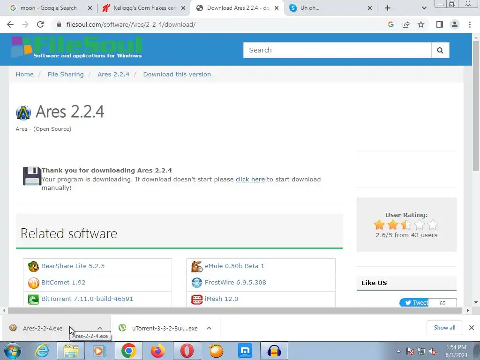480x360 pixels.
Task: Focus the FileSoul Search field
Action: click(x=337, y=50)
